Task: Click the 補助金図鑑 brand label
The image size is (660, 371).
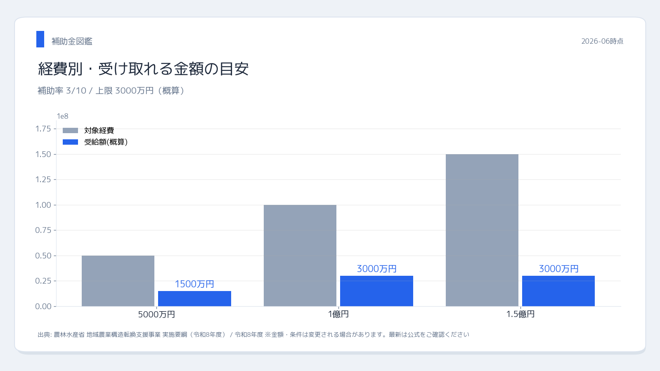Action: coord(72,41)
